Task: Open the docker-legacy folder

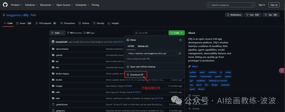Action: click(x=62, y=74)
